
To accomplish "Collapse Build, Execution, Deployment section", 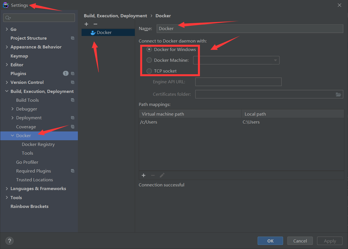I will pyautogui.click(x=7, y=91).
